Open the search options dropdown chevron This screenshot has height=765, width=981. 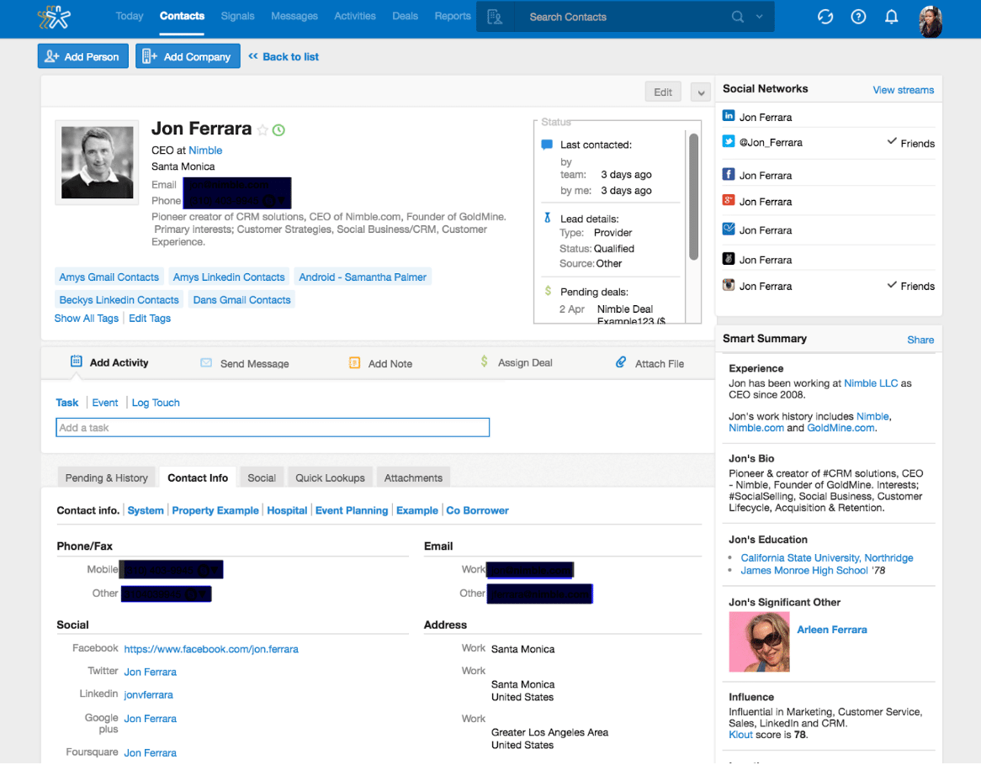[x=760, y=17]
